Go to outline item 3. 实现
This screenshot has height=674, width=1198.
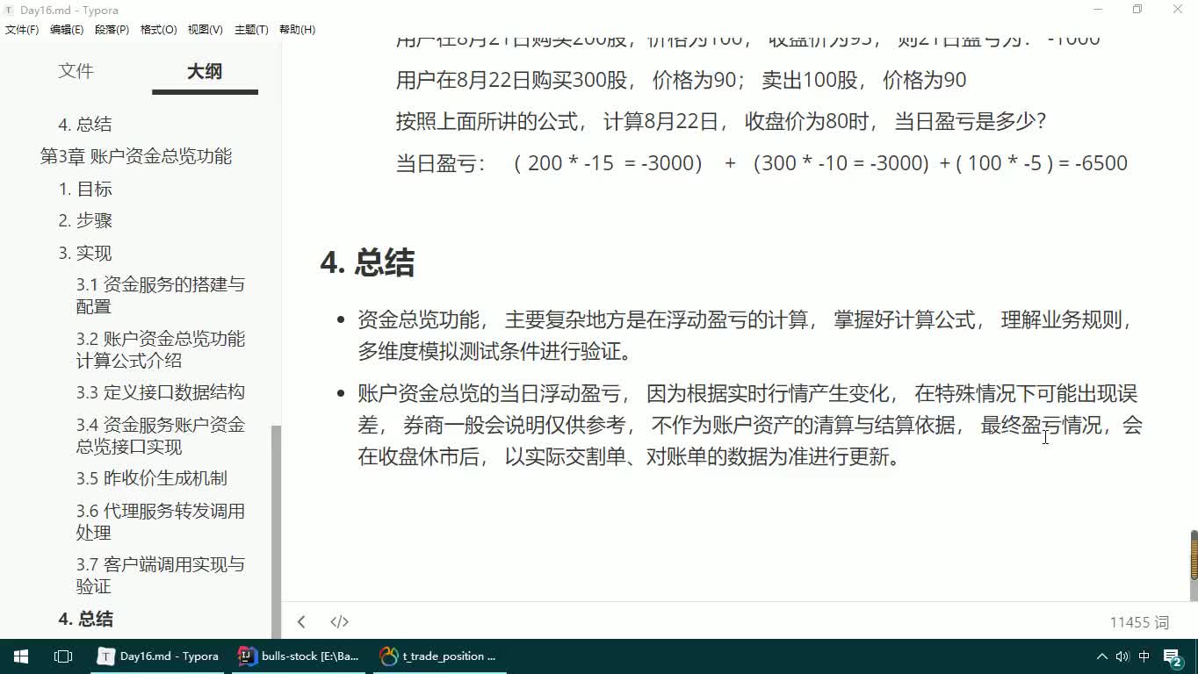click(x=85, y=253)
